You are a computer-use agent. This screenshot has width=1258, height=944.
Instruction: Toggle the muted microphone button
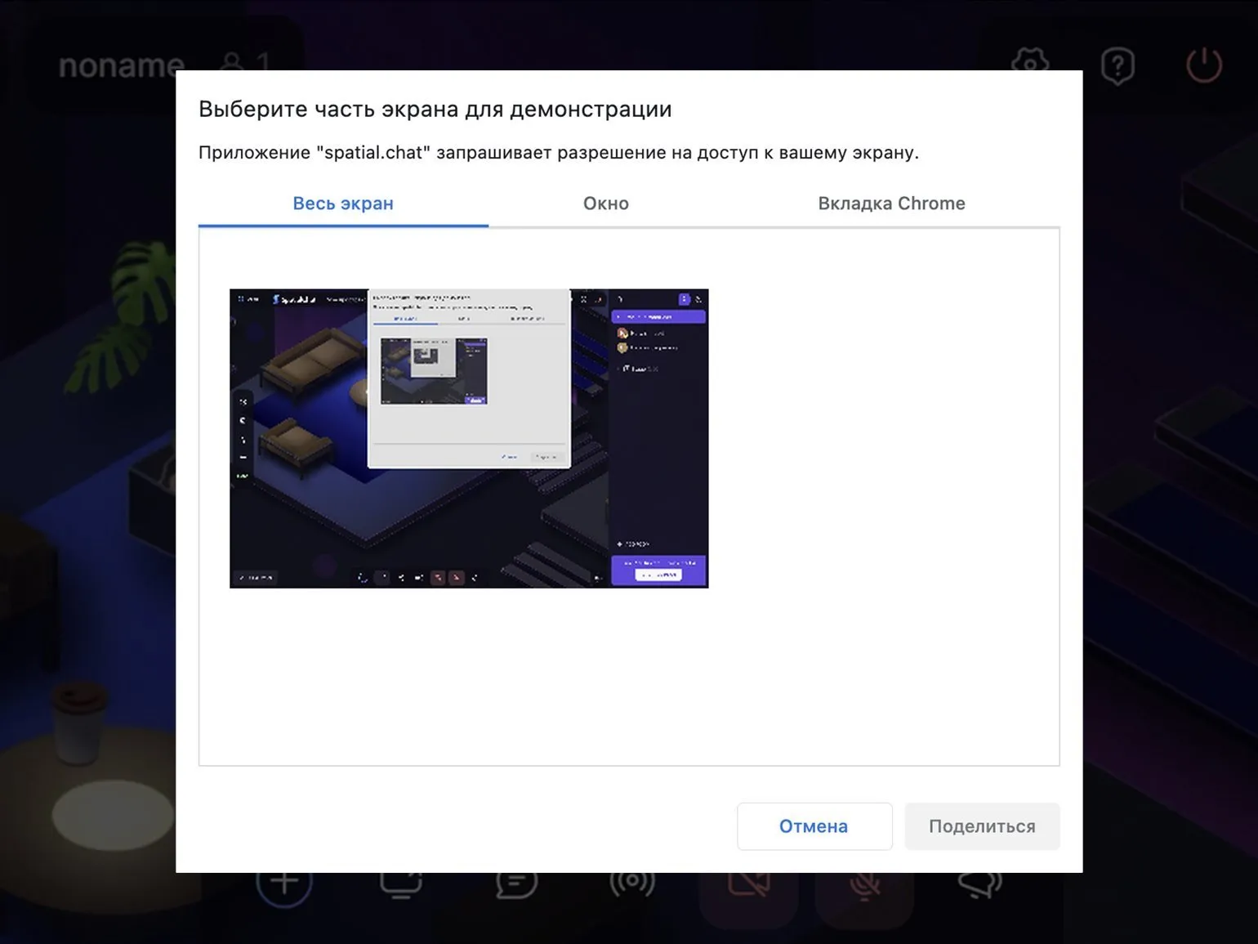[x=864, y=886]
